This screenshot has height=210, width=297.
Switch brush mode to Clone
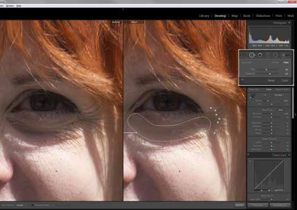click(x=275, y=62)
